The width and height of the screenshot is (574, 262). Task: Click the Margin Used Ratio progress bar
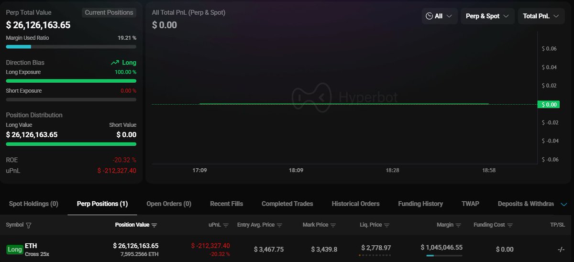(71, 47)
